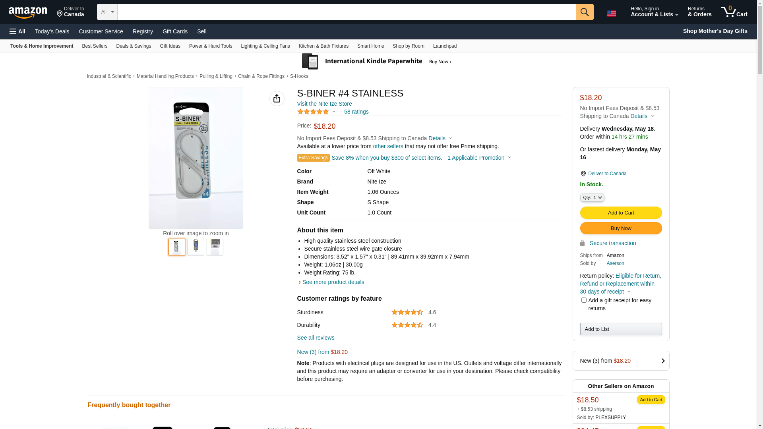
Task: Click the share icon beside product image
Action: (277, 99)
